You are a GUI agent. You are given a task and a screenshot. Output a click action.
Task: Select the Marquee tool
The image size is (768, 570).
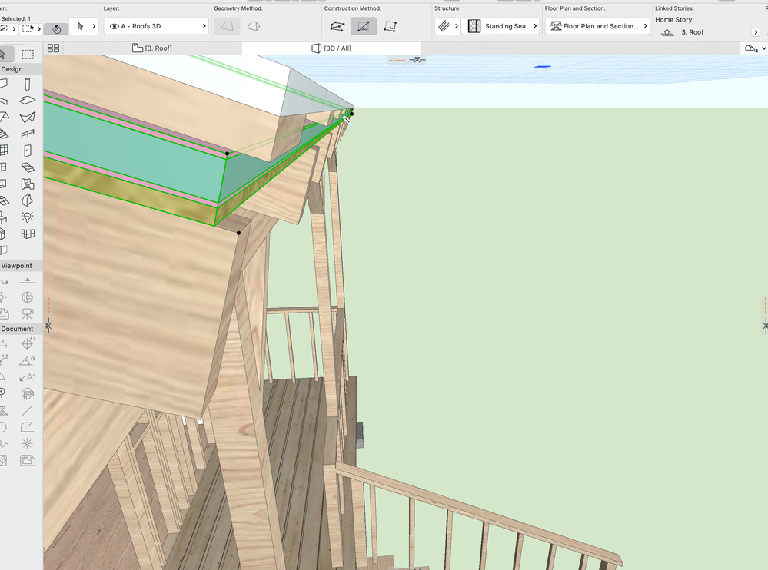coord(28,55)
